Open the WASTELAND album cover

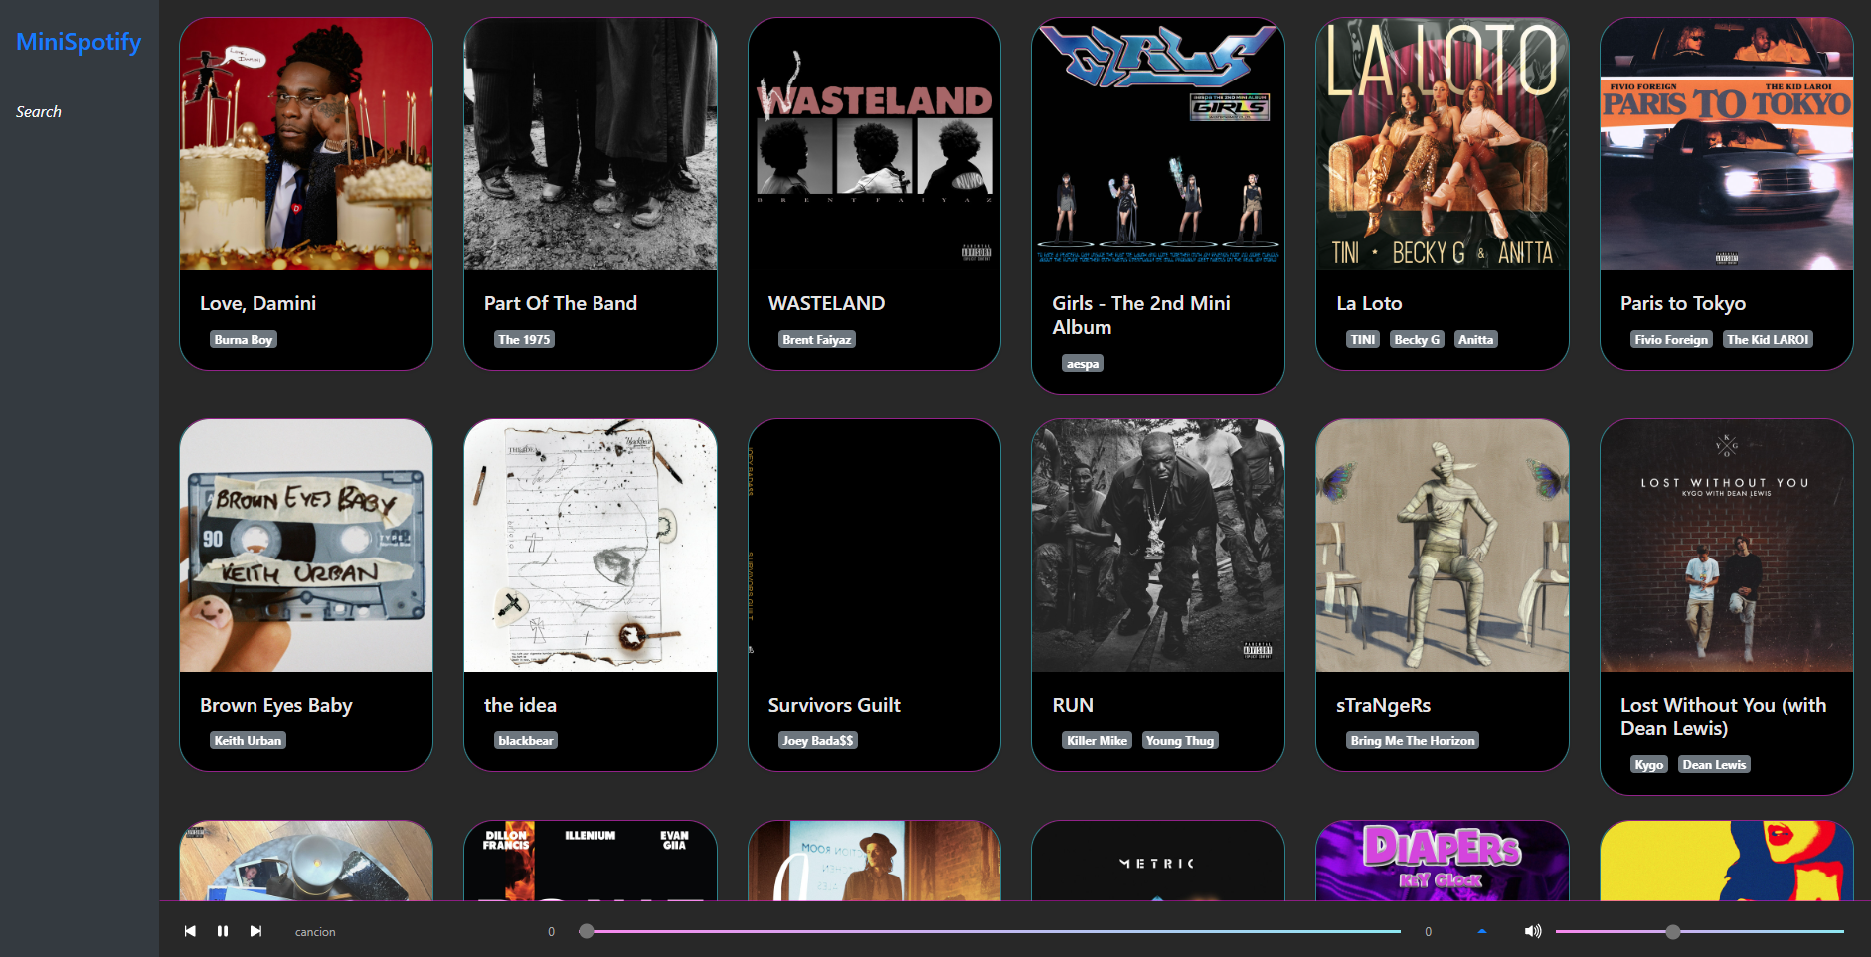tap(874, 144)
